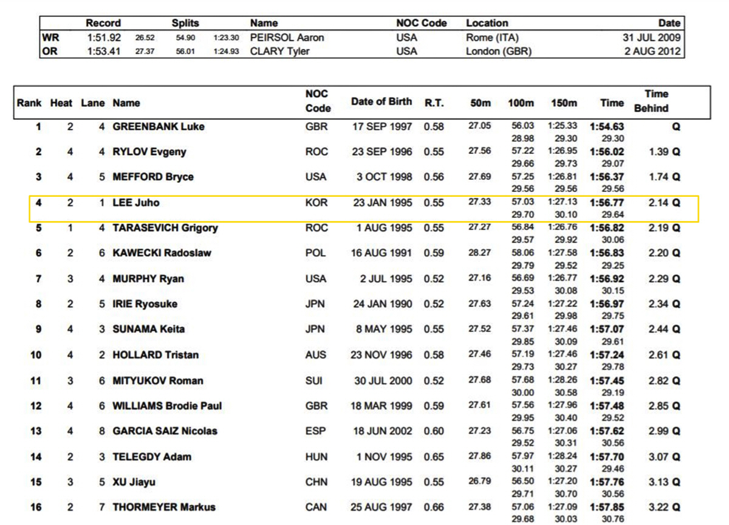Select location Rome (ITA)
This screenshot has width=729, height=525.
pyautogui.click(x=493, y=38)
